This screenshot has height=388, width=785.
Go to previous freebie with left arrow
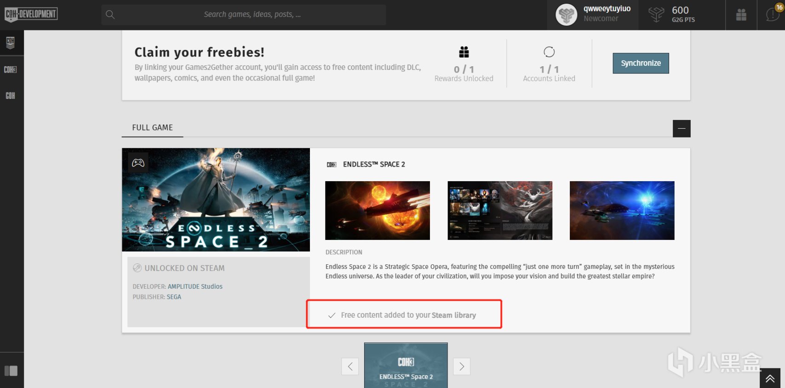[350, 366]
